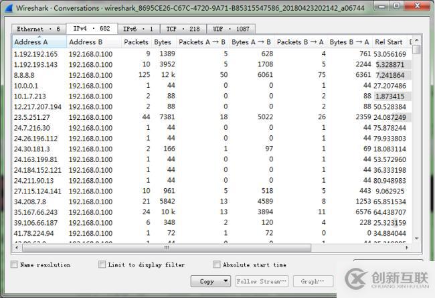Select the 35.167.66.243 conversation row

212,212
